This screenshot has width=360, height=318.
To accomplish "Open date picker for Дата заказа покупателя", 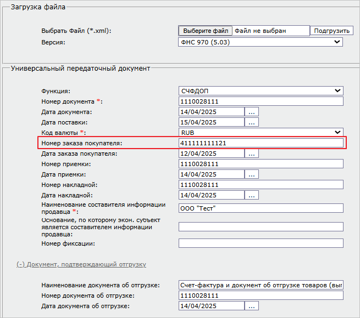I will [252, 154].
